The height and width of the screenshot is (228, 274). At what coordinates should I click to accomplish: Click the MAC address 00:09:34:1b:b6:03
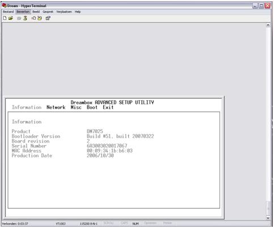[x=109, y=151]
